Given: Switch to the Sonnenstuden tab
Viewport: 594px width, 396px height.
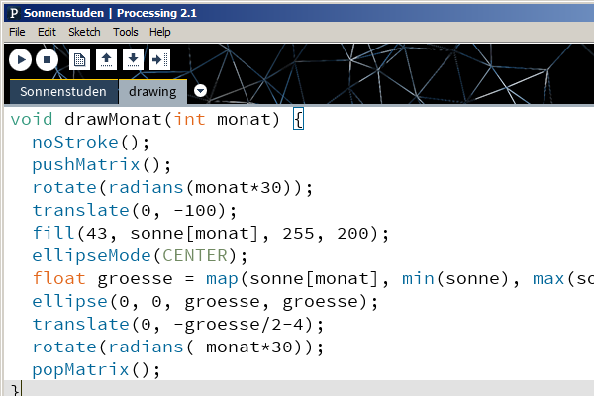Looking at the screenshot, I should 63,92.
